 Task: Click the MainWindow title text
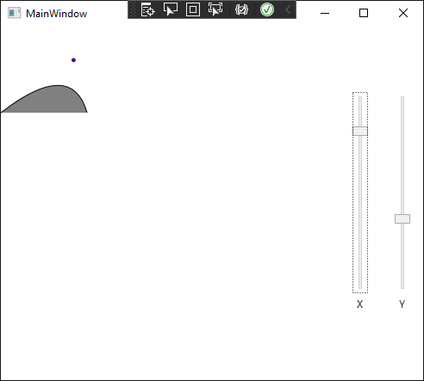point(57,14)
